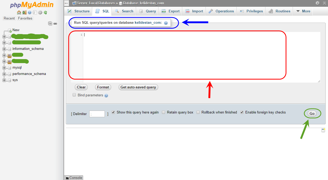Click yellow bookmark icon below Go button
Viewport: 328px width, 180px height.
pyautogui.click(x=323, y=130)
